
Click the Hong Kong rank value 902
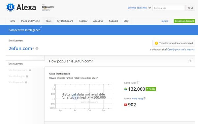132,105
